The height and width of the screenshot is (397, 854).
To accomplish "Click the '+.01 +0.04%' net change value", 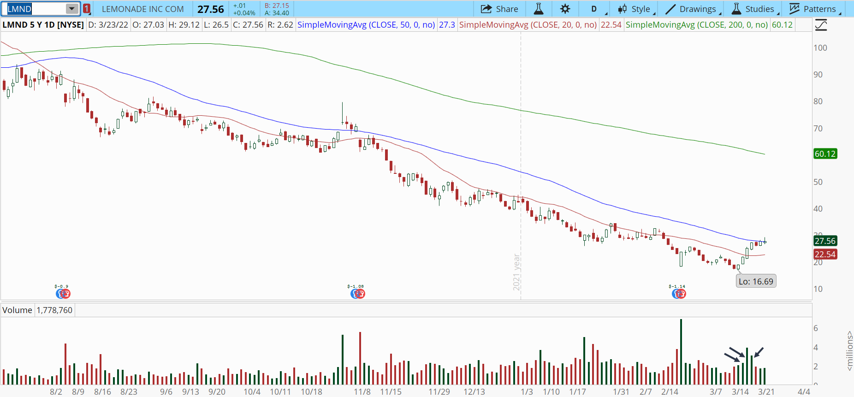I will (x=244, y=9).
